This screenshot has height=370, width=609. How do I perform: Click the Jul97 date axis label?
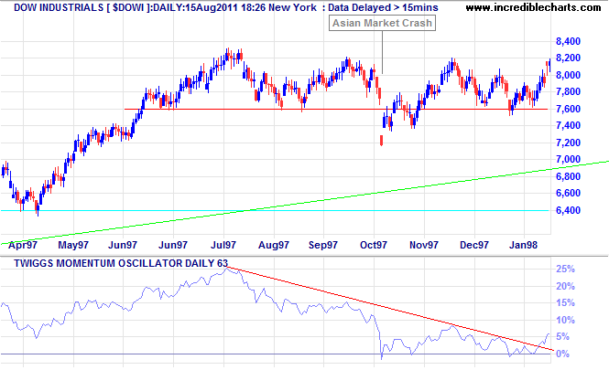click(x=223, y=245)
